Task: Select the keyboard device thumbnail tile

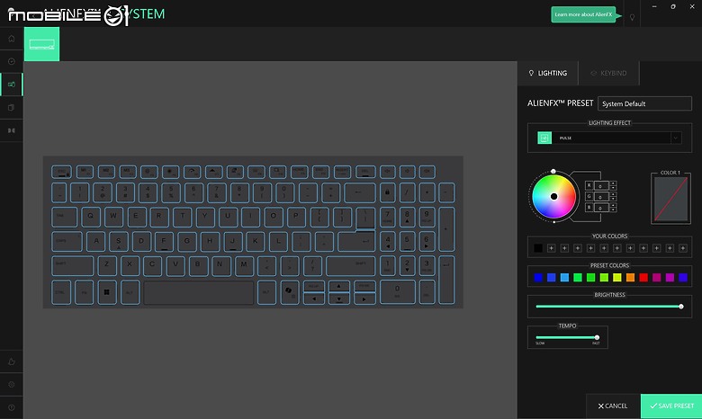Action: (x=41, y=44)
